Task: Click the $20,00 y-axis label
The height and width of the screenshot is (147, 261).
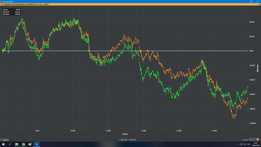Action: [x=252, y=37]
